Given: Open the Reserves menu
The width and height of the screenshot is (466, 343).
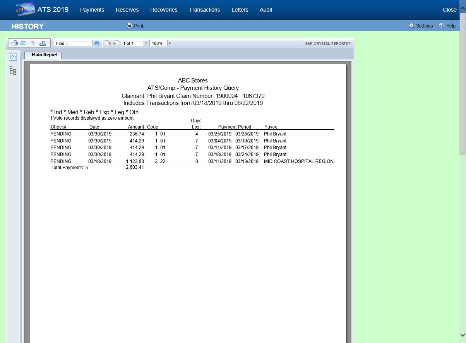Looking at the screenshot, I should 127,10.
